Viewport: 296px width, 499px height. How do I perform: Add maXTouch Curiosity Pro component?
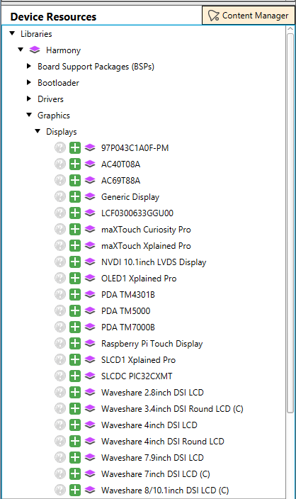pos(75,229)
